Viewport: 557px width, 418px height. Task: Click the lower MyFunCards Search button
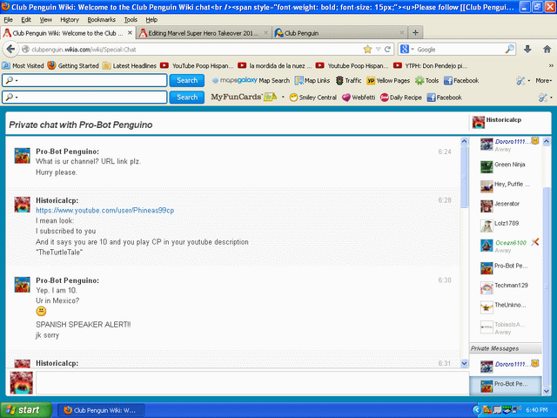pos(187,97)
